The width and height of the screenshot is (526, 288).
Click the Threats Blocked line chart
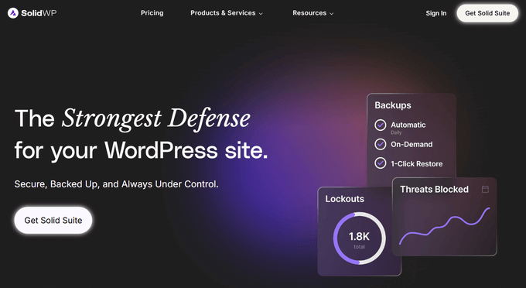[445, 226]
